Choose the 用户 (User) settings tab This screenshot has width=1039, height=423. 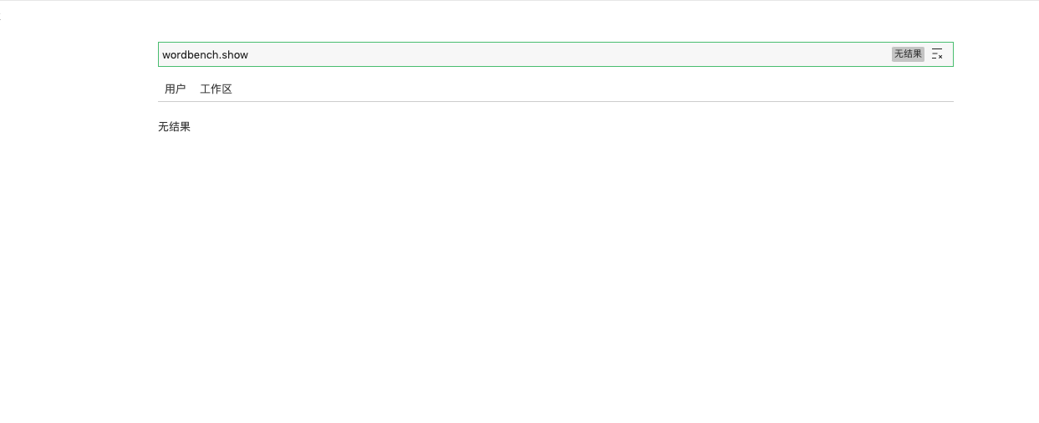point(176,89)
